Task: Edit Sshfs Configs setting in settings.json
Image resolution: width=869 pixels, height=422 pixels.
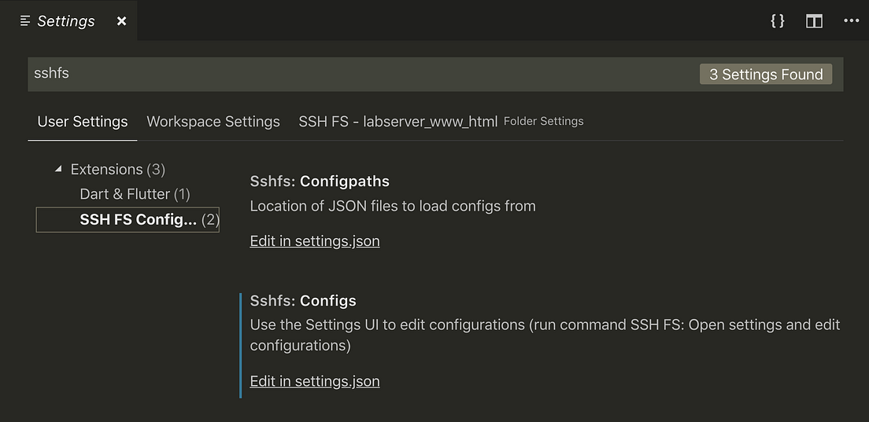Action: pos(315,381)
